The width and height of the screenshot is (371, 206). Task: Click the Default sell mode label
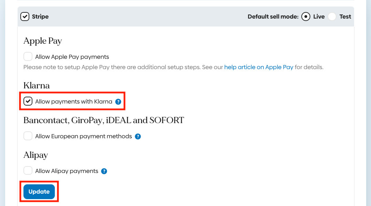pyautogui.click(x=273, y=17)
